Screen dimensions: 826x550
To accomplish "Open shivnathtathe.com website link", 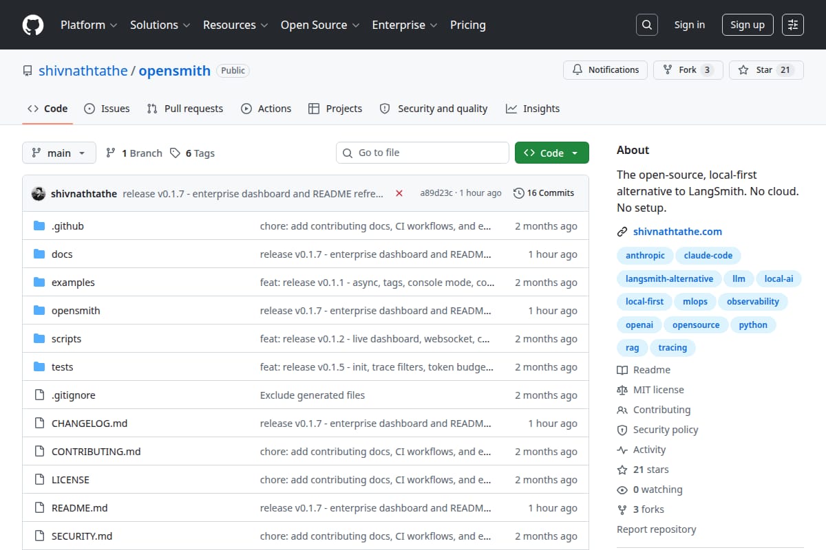I will [677, 232].
